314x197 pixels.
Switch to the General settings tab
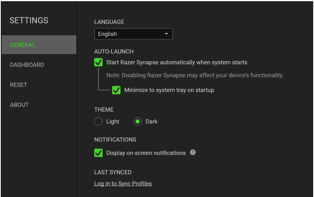coord(38,45)
